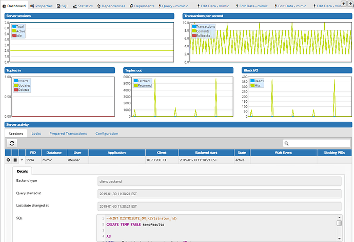Click the Active legend swatch in Server sessions
This screenshot has width=354, height=242.
(x=14, y=31)
